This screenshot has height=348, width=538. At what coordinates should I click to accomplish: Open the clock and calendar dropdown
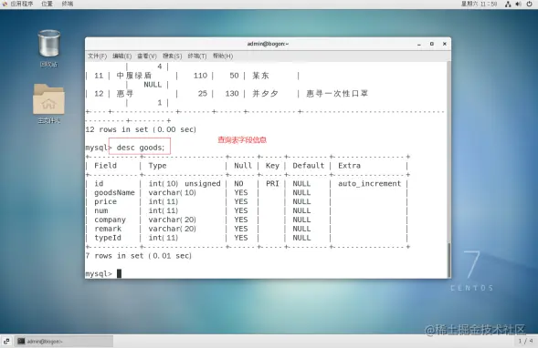coord(479,4)
